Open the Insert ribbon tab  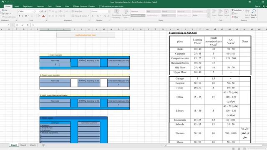click(17, 6)
